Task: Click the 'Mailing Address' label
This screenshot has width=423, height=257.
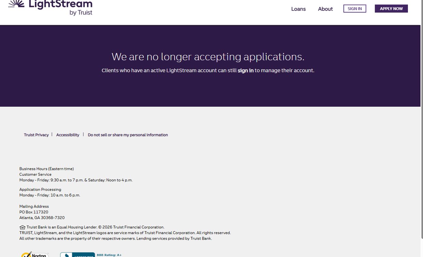Action: pos(34,206)
